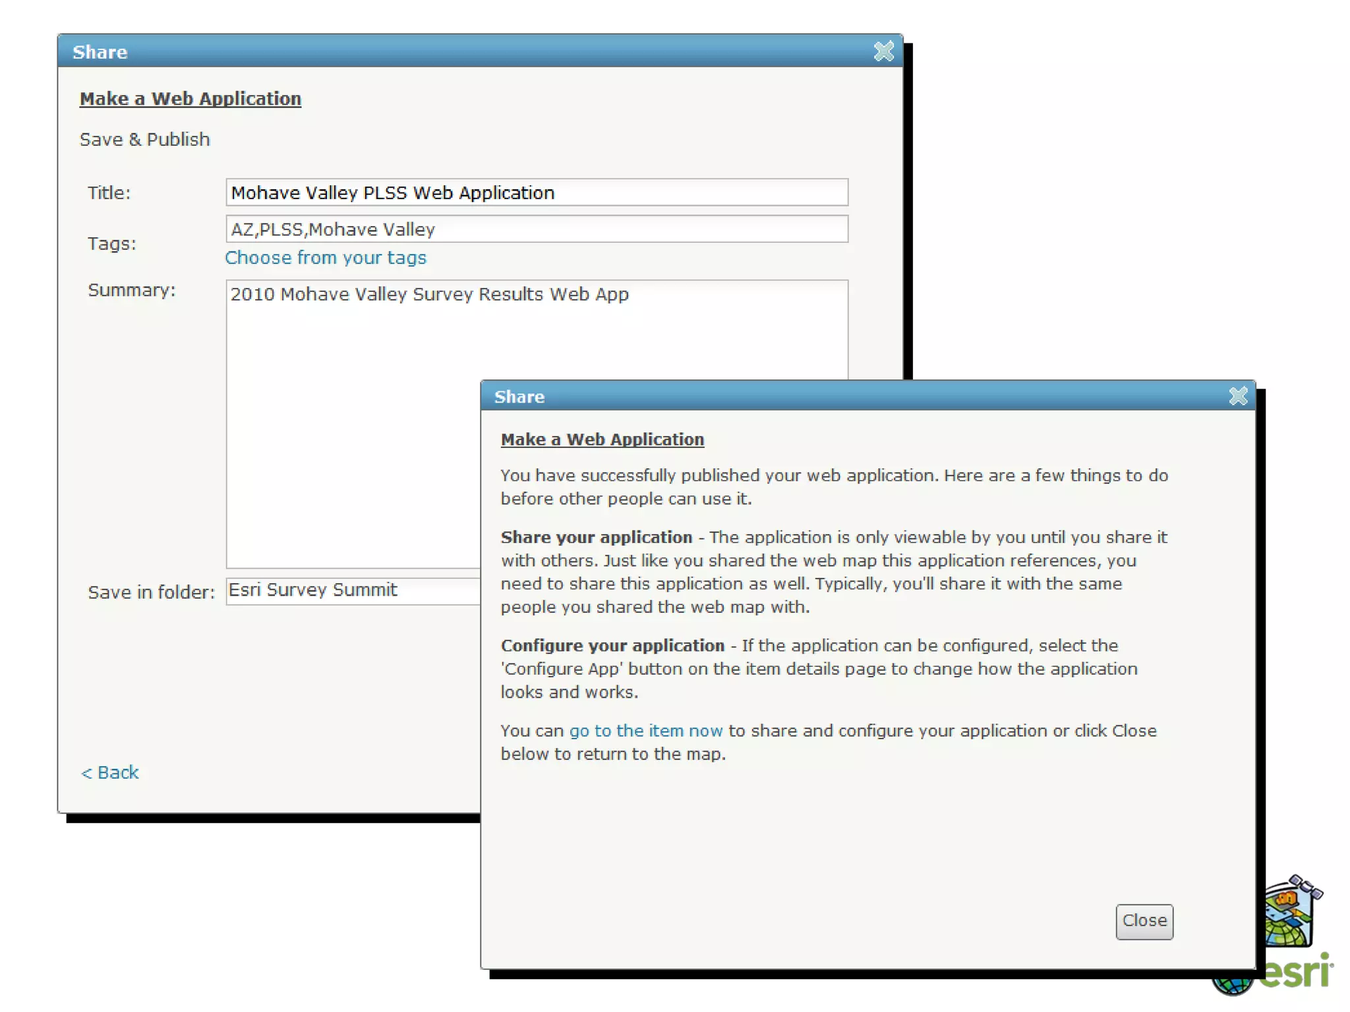Click the Close button in success dialog
Viewport: 1350px width, 1012px height.
click(x=1144, y=920)
